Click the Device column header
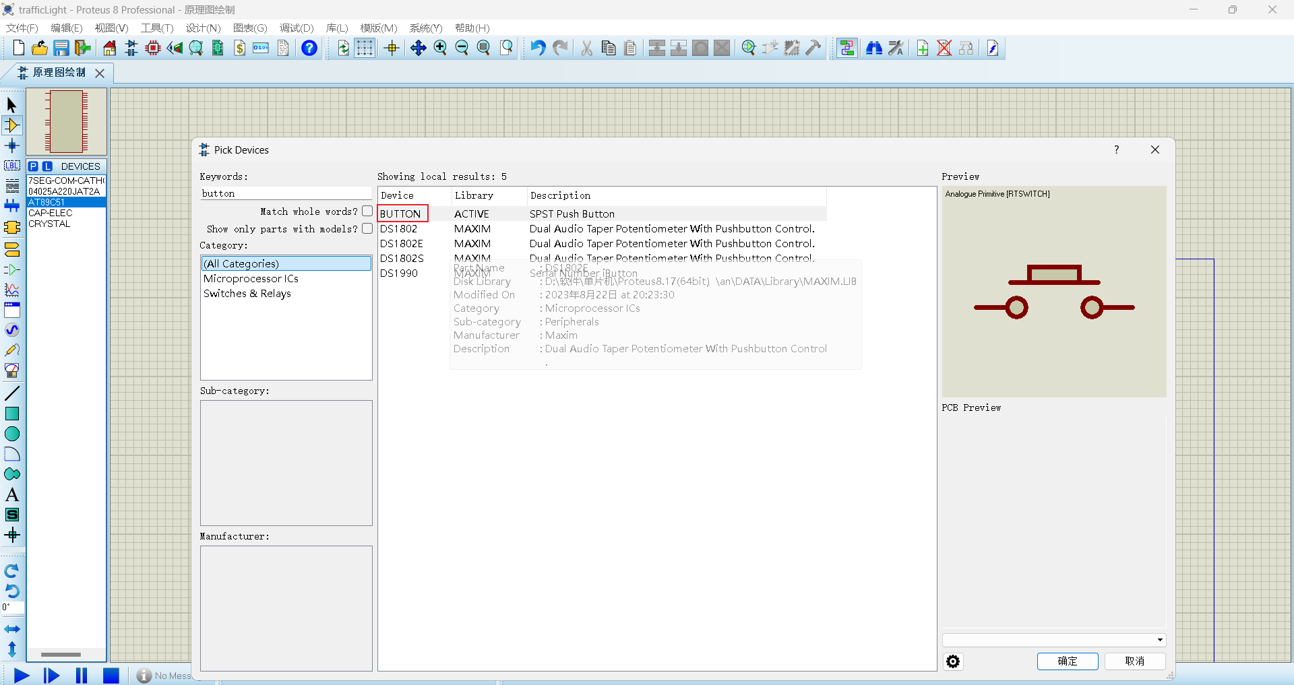This screenshot has width=1294, height=685. (414, 195)
